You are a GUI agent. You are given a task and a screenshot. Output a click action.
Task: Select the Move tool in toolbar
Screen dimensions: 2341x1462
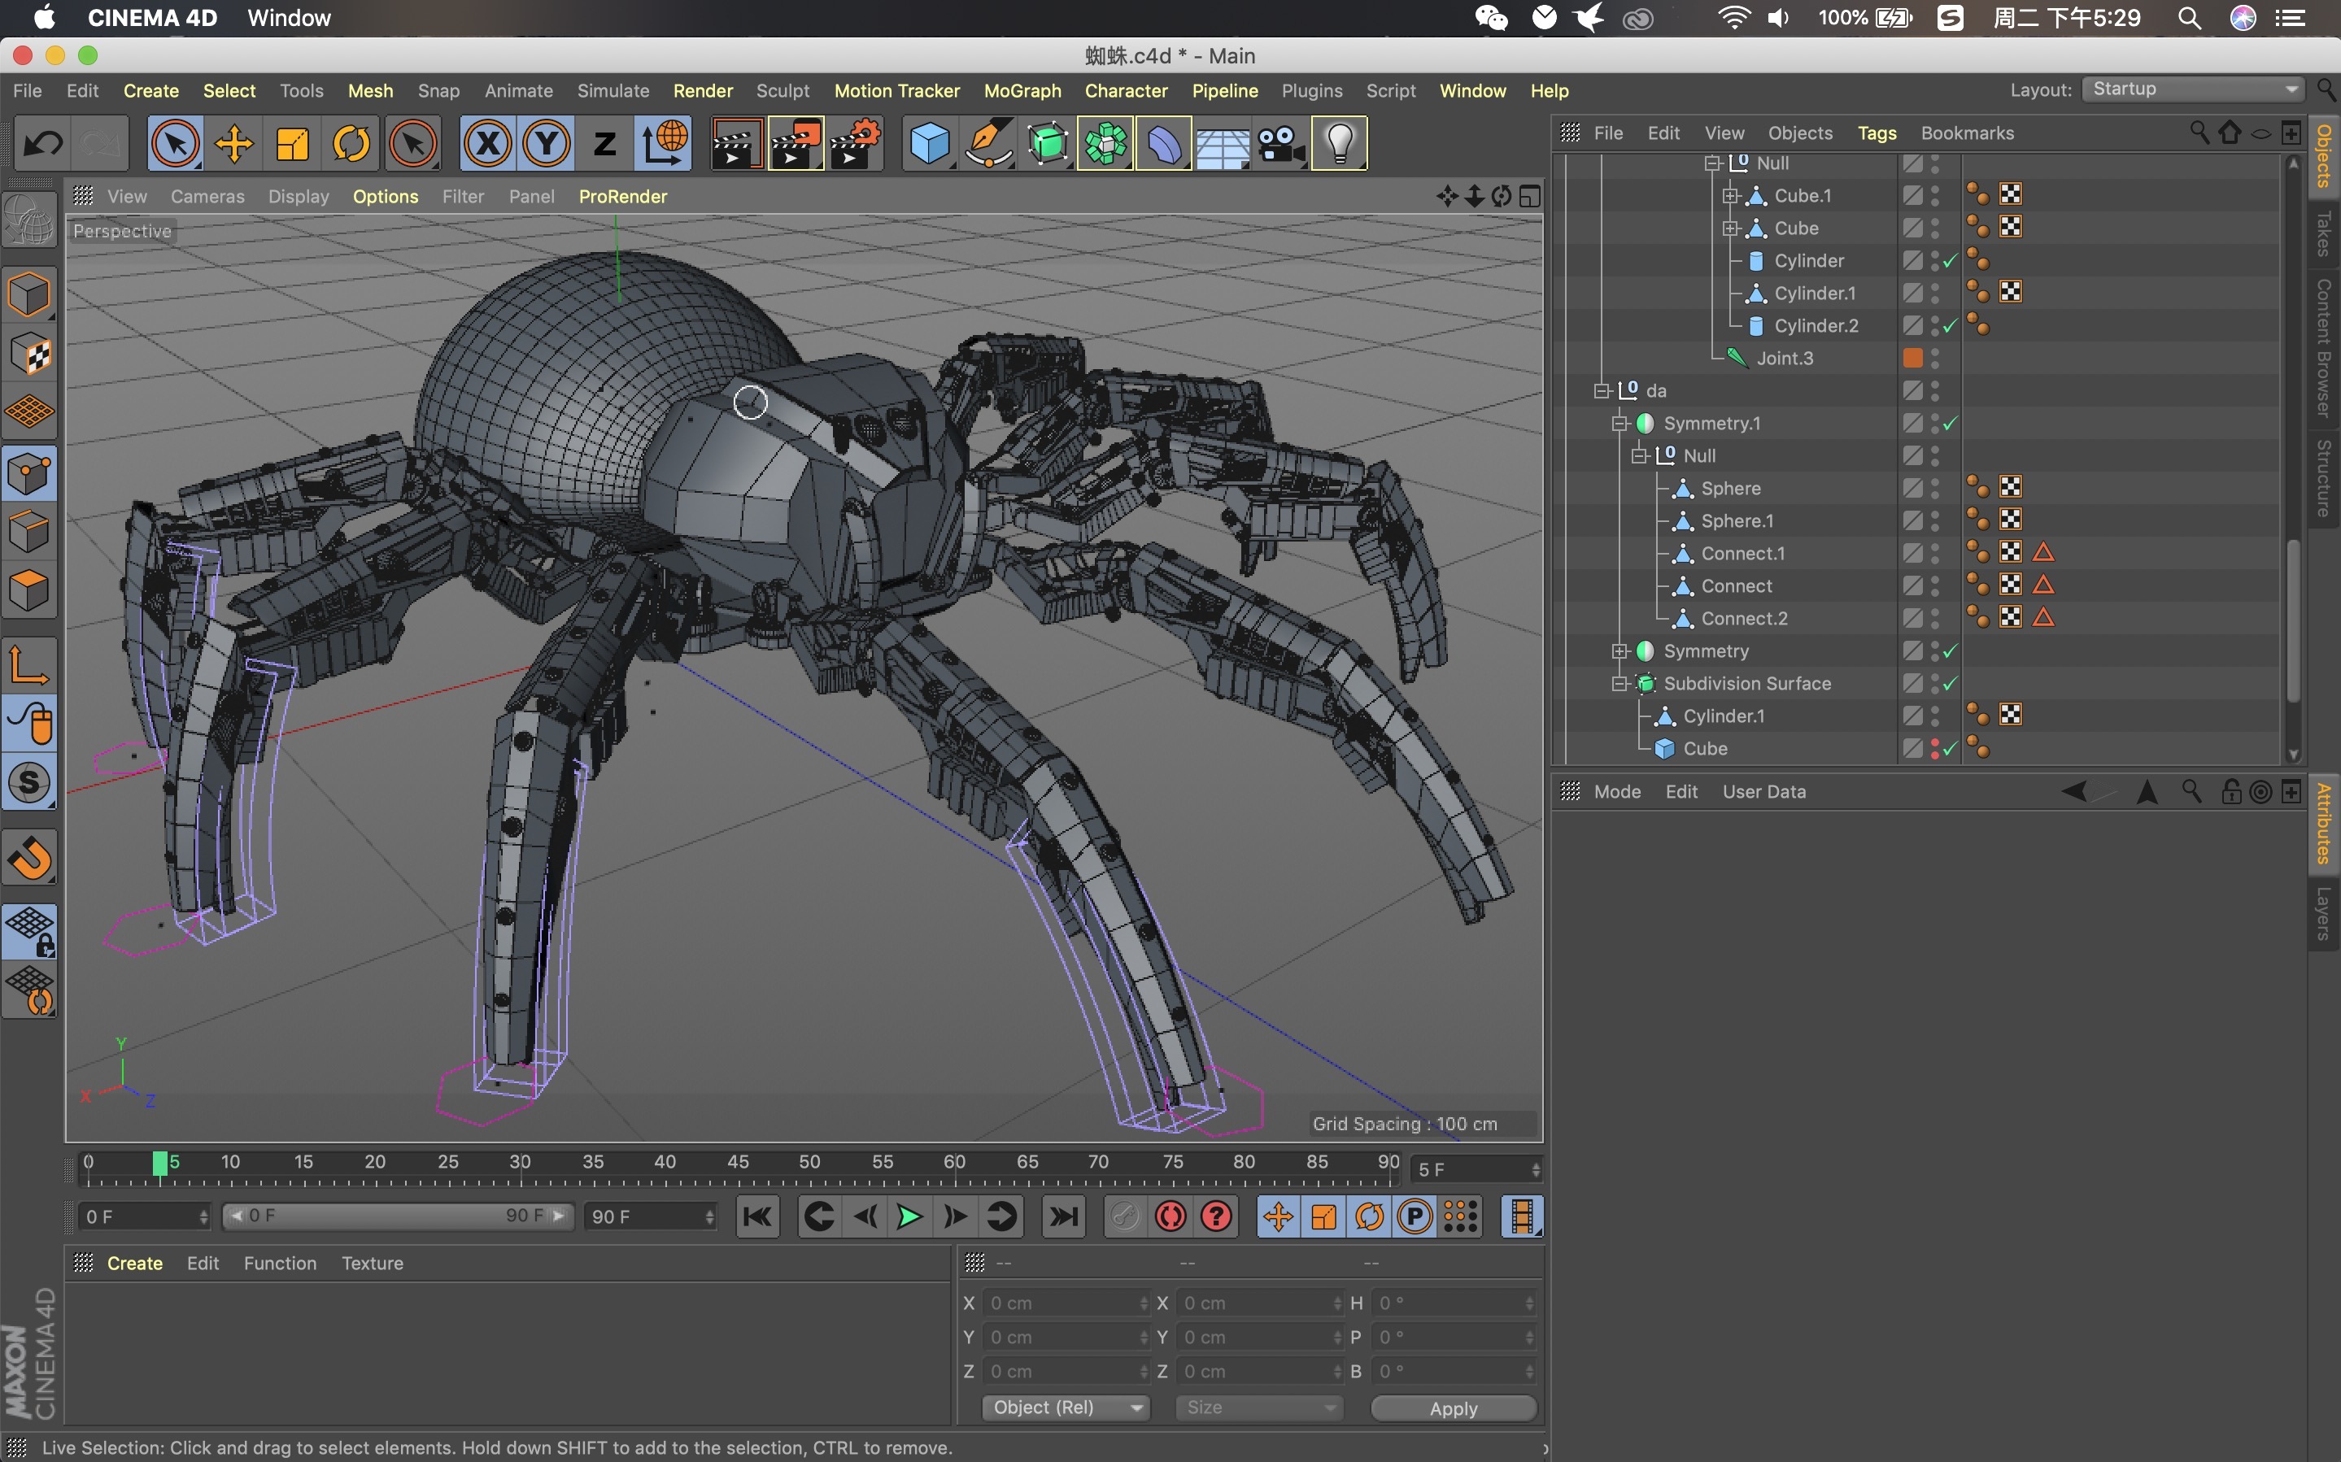pos(233,144)
